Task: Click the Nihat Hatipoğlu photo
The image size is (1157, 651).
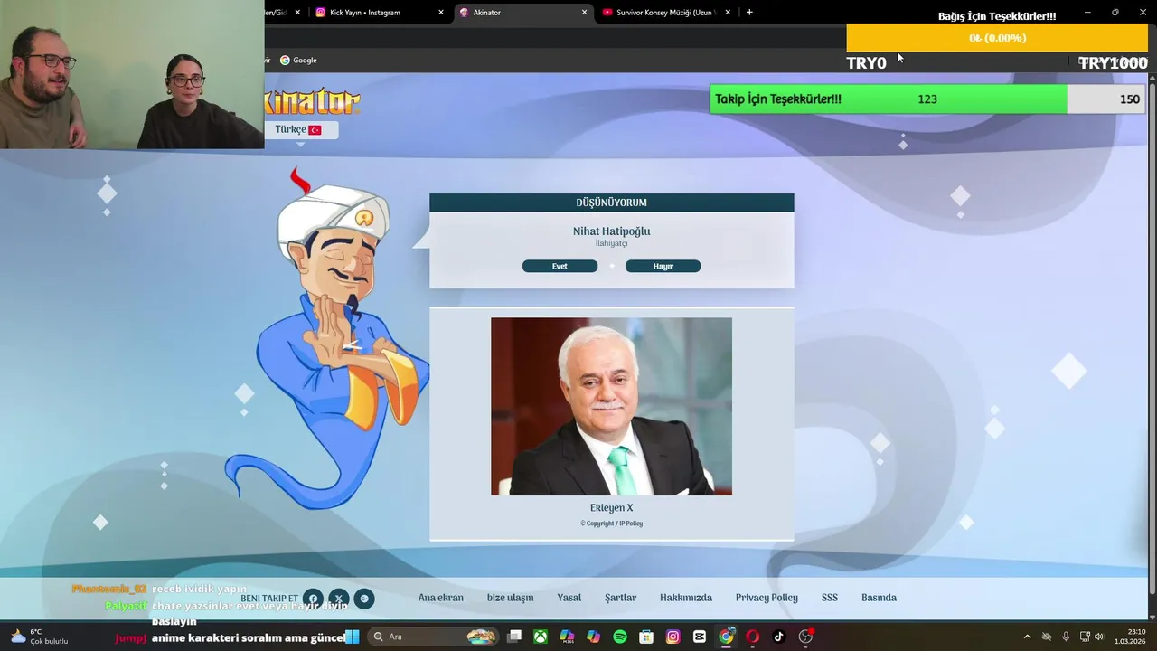Action: 611,406
